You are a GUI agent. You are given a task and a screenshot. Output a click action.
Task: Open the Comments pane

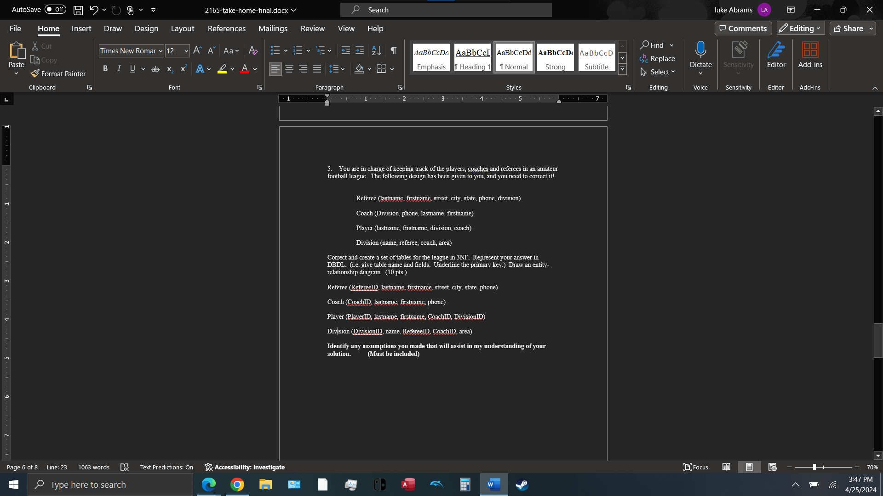click(x=743, y=28)
